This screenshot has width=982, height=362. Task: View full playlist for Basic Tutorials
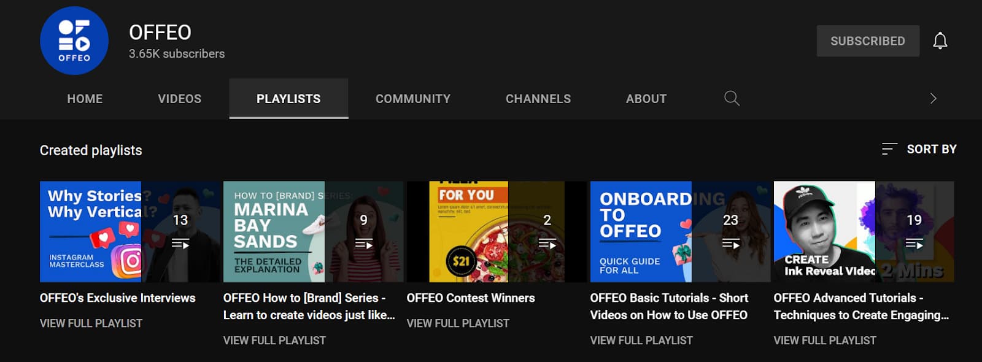coord(641,341)
